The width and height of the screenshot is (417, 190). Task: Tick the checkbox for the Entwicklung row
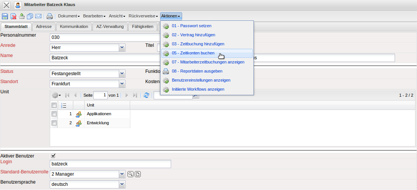(x=54, y=123)
